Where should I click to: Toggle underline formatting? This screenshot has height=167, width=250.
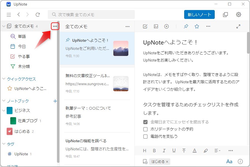pos(174,151)
